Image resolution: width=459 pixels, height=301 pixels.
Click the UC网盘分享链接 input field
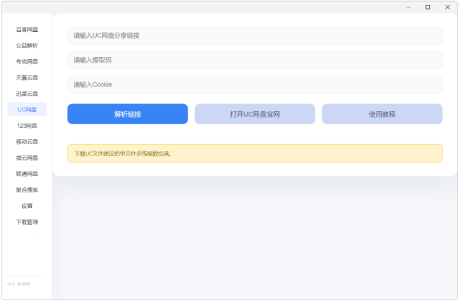tap(254, 36)
